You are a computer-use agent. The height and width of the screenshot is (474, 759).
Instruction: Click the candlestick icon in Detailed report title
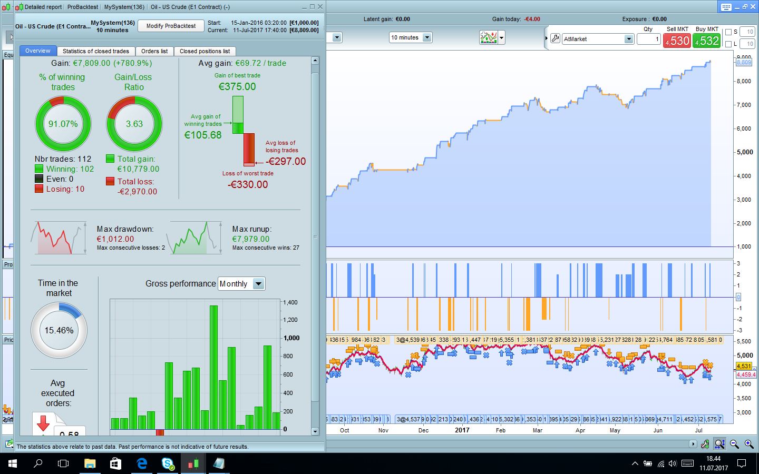[19, 7]
